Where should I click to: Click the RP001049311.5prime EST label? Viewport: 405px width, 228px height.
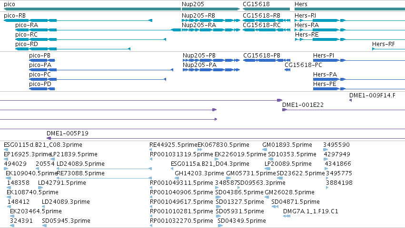pos(182,183)
